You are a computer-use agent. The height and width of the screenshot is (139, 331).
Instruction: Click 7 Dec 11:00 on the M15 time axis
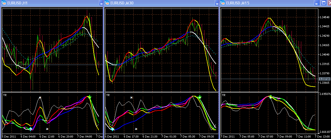point(304,136)
